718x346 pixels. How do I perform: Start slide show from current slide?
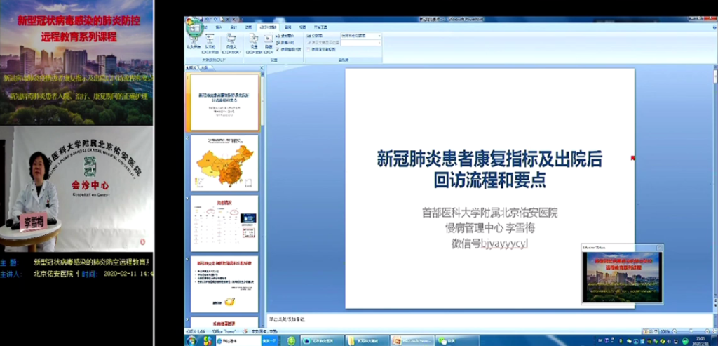coord(210,43)
